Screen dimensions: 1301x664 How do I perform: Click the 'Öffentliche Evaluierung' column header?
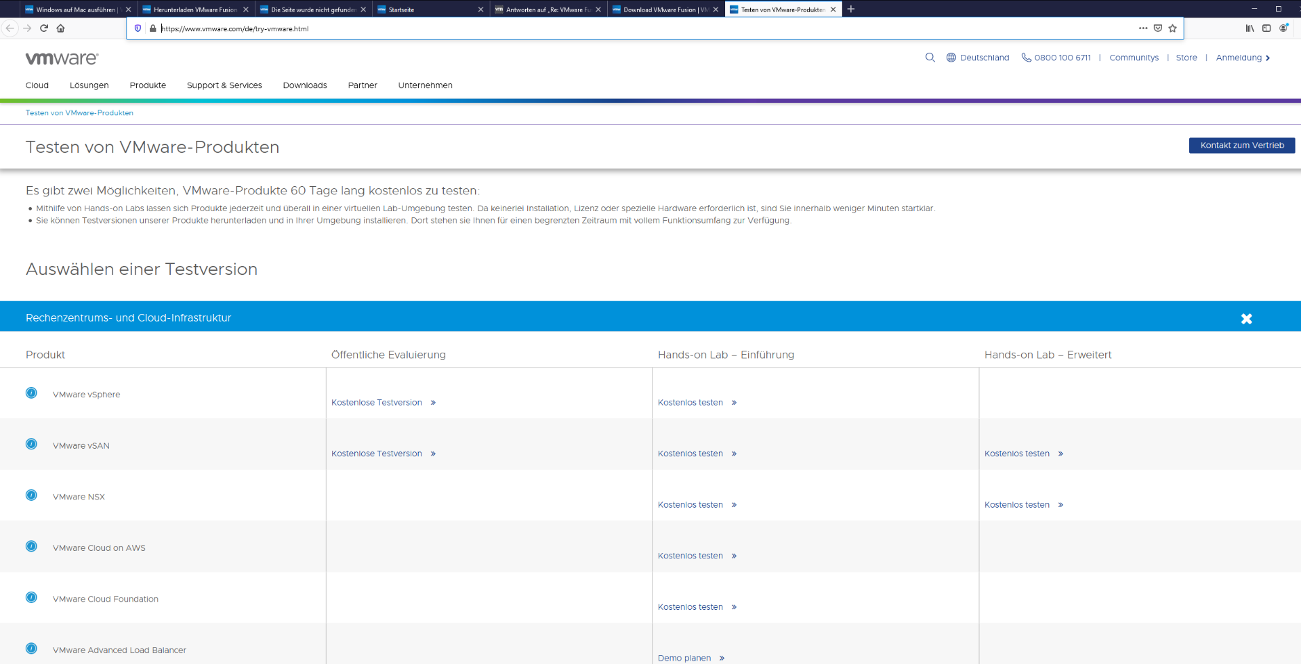[388, 355]
